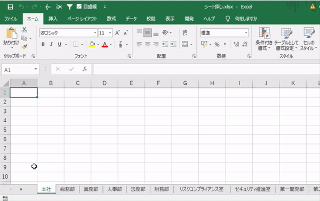The width and height of the screenshot is (320, 201).
Task: Click the Redo arrow icon
Action: (x=35, y=7)
